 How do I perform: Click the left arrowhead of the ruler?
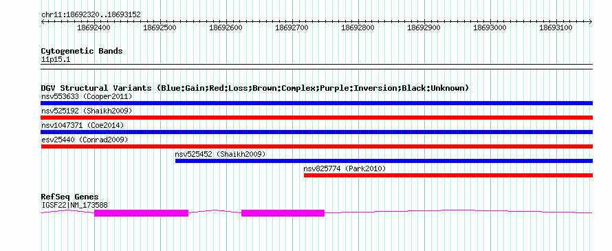coord(43,21)
